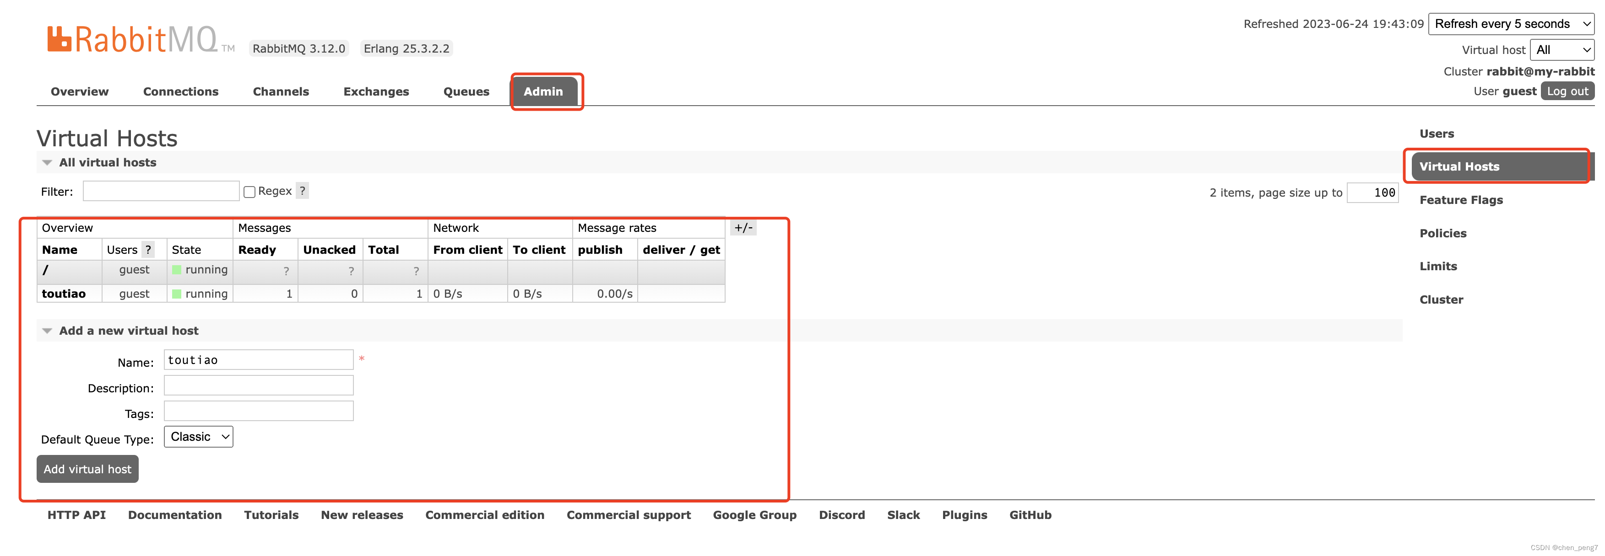The width and height of the screenshot is (1605, 556).
Task: Focus the Filter input field
Action: (x=161, y=191)
